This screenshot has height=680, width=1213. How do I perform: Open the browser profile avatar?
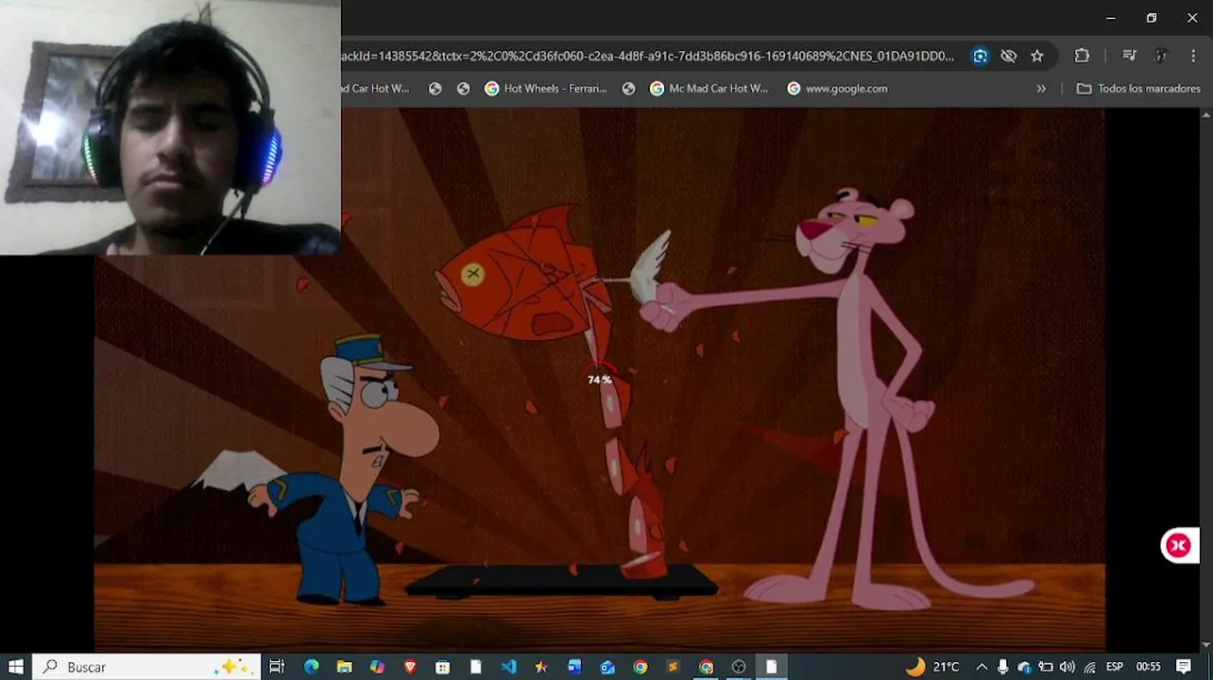[x=1161, y=56]
